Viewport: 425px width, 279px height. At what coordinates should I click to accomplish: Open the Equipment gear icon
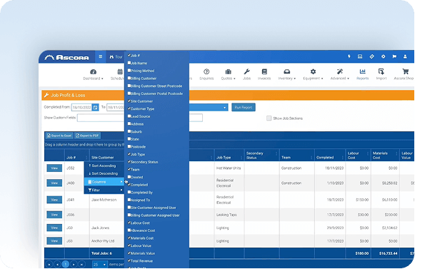coord(313,71)
